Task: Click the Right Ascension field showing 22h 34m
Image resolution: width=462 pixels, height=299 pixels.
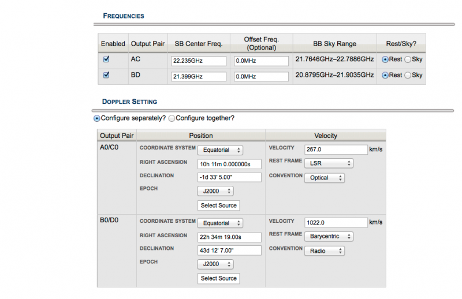Action: 229,236
